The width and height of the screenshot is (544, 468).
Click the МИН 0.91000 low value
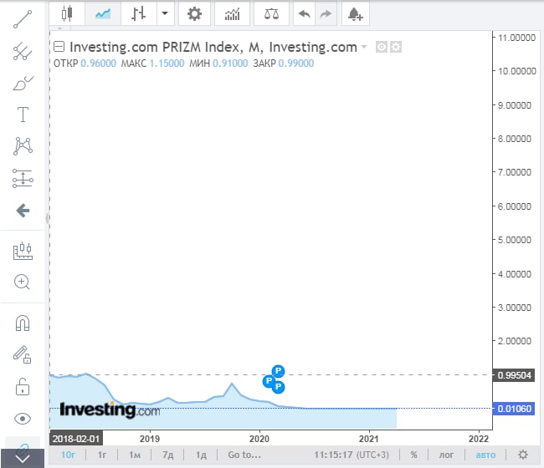(218, 64)
